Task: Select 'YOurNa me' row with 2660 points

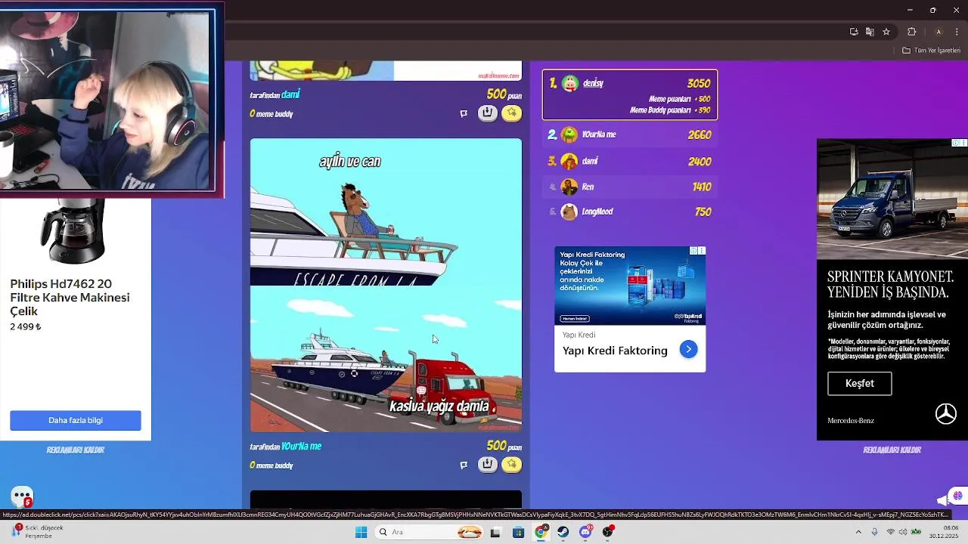Action: [x=630, y=134]
